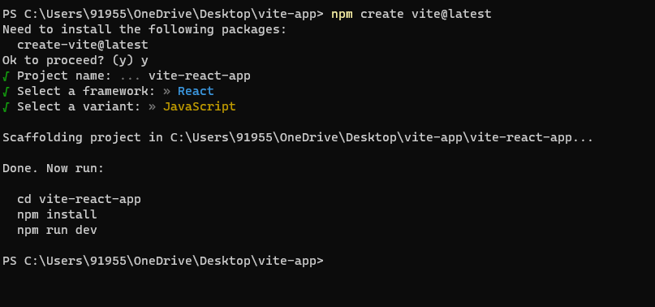Click the yellow 'JavaScript' variant text
655x307 pixels.
coord(199,106)
